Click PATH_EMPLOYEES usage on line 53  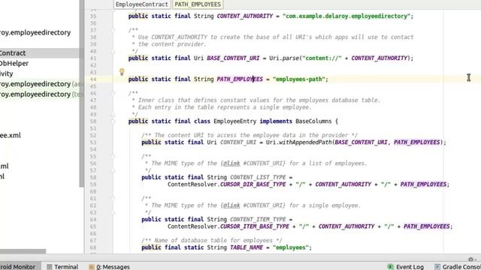(x=416, y=142)
